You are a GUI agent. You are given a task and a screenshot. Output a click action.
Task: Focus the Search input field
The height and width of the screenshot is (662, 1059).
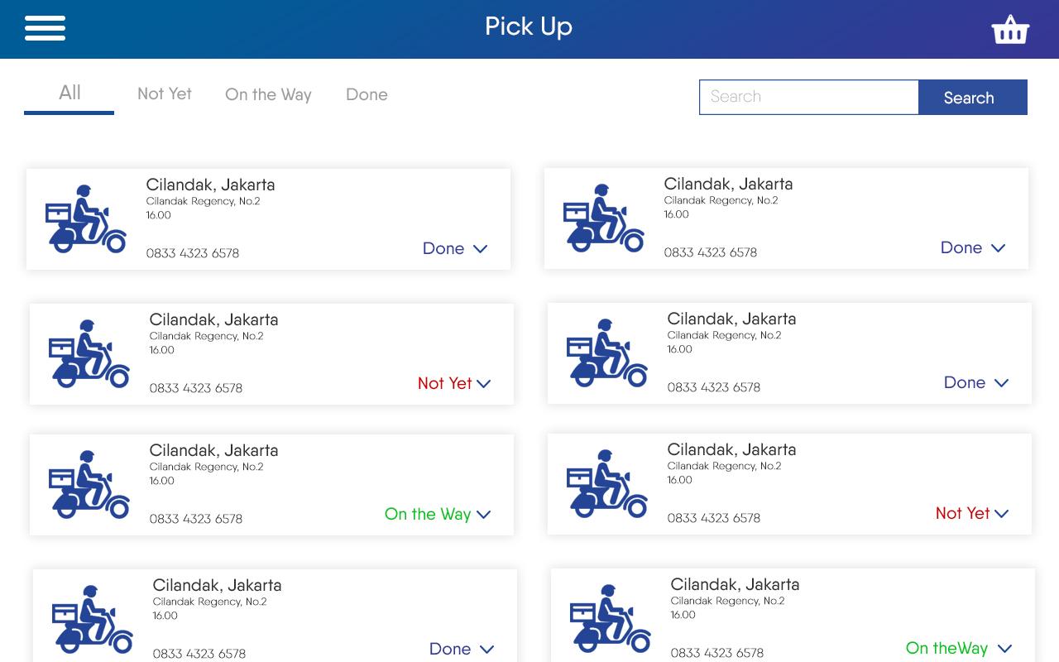pos(808,97)
